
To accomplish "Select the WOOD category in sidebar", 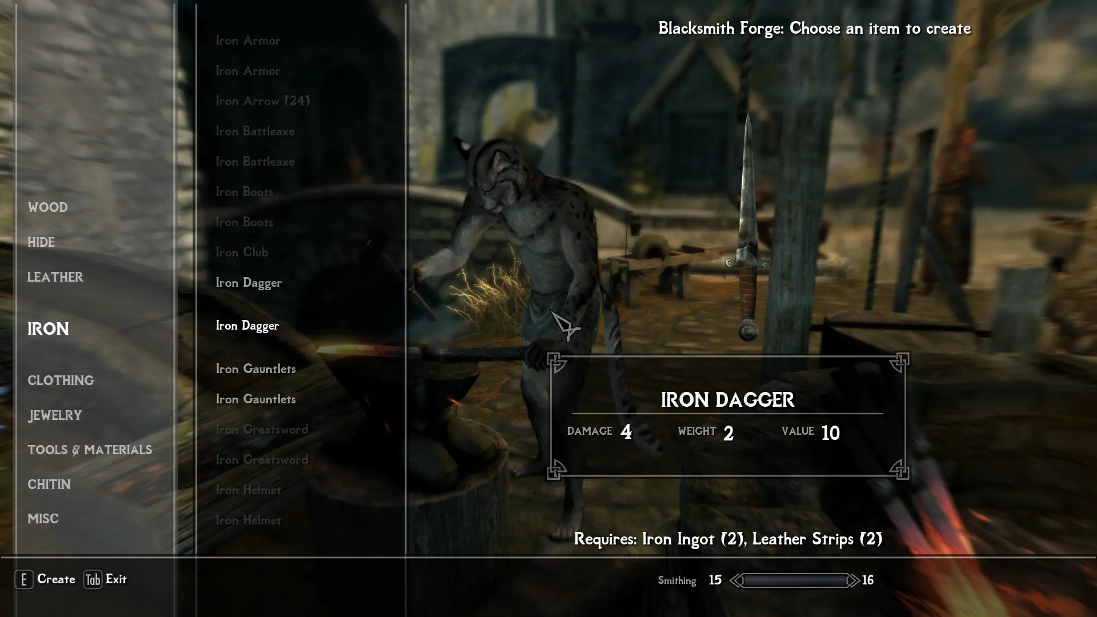I will coord(47,206).
